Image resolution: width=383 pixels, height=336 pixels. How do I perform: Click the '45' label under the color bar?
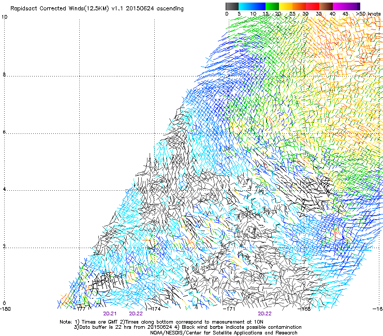click(x=345, y=14)
